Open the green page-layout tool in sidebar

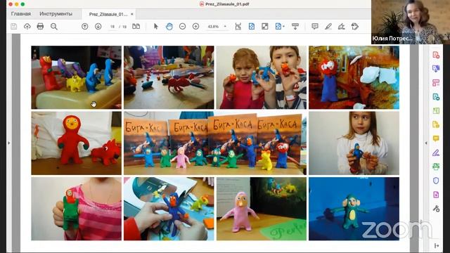point(436,110)
